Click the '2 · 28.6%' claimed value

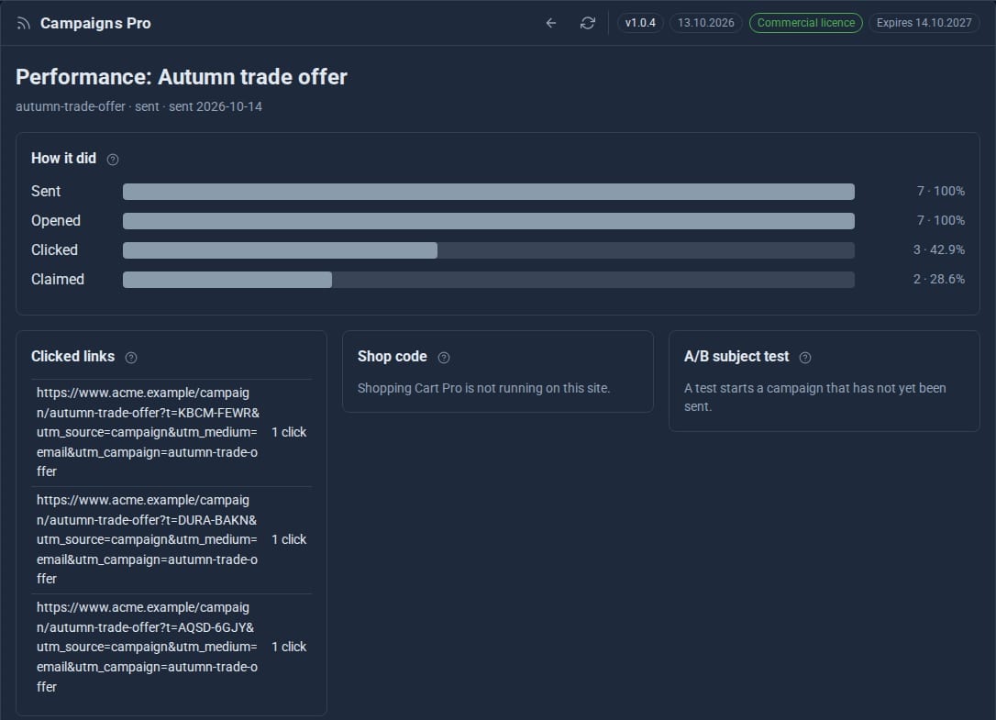point(939,279)
